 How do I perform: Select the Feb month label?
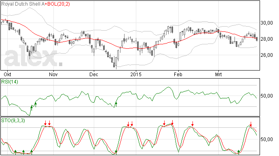click(x=178, y=74)
